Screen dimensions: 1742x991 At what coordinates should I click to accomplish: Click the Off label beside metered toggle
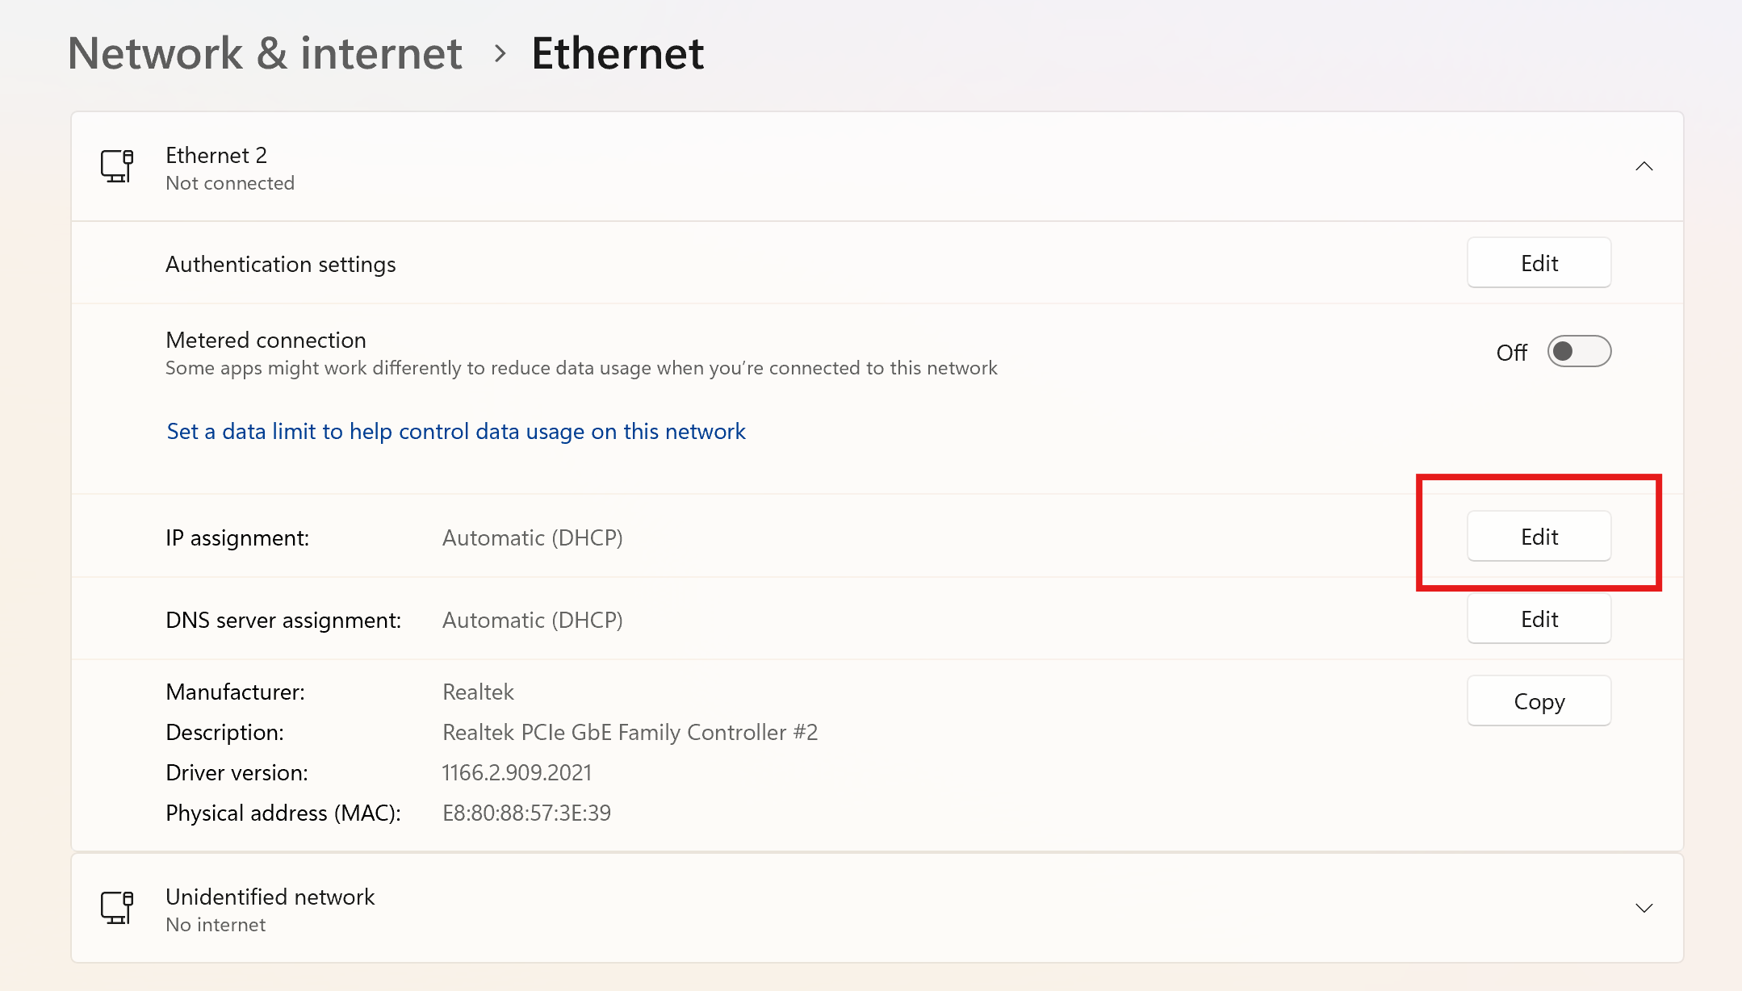click(x=1511, y=353)
